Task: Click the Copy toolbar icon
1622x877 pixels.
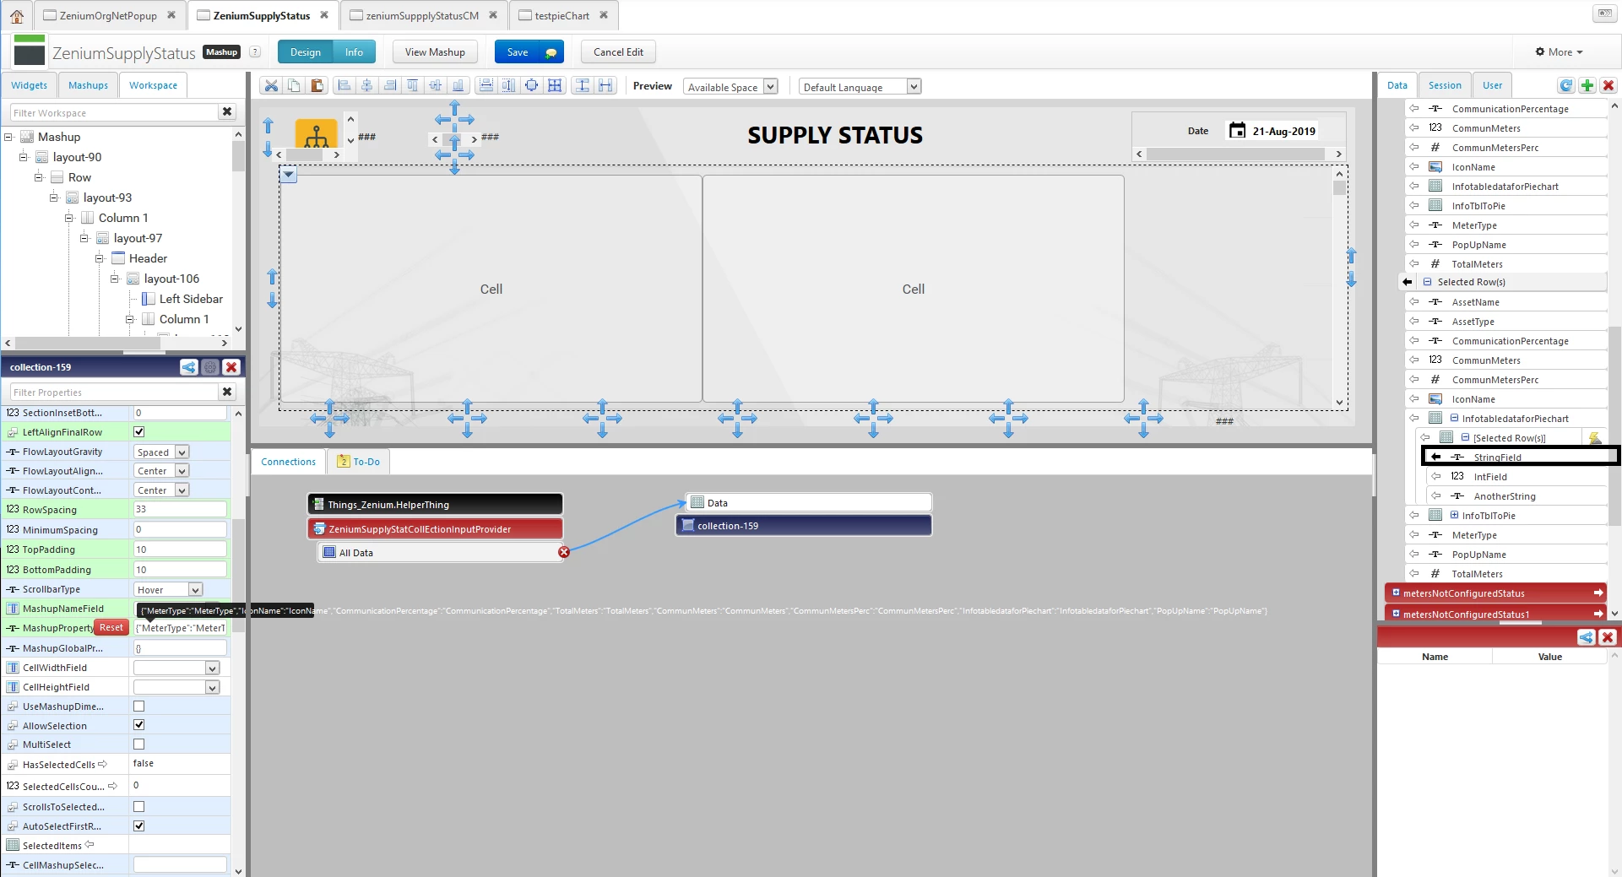Action: click(294, 85)
